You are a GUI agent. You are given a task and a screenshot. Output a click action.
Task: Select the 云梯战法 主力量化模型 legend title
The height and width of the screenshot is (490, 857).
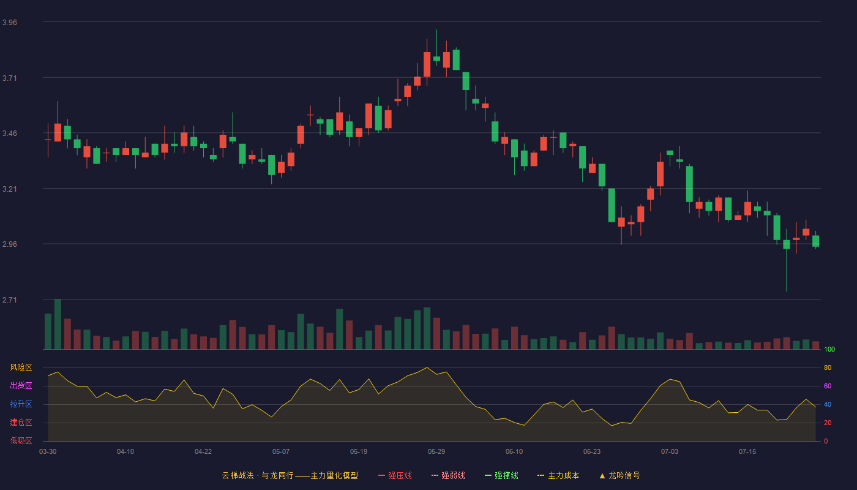pyautogui.click(x=290, y=475)
